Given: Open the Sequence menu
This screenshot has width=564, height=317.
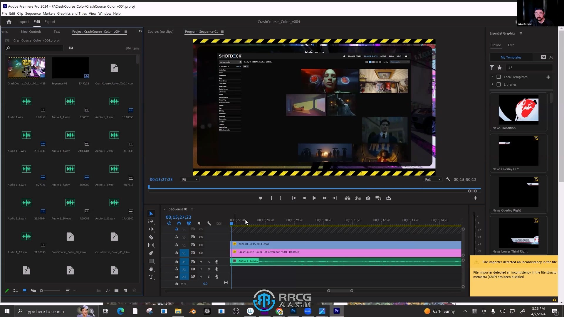Looking at the screenshot, I should click(33, 14).
